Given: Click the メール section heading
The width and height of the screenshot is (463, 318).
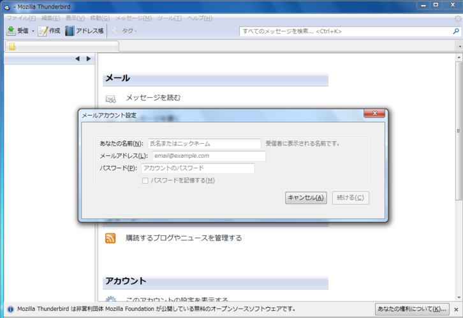Looking at the screenshot, I should point(117,78).
